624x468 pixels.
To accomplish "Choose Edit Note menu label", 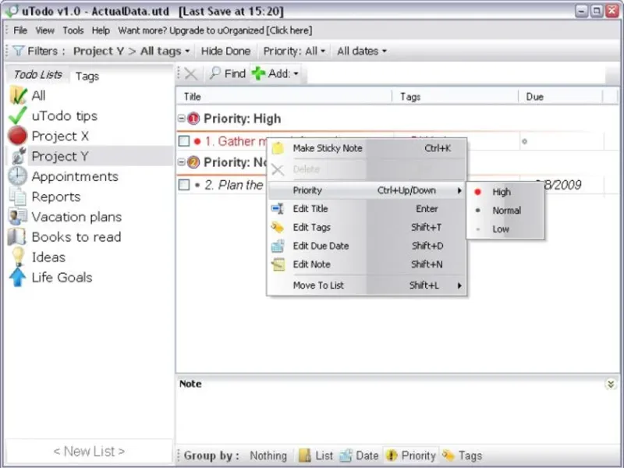I will 311,264.
